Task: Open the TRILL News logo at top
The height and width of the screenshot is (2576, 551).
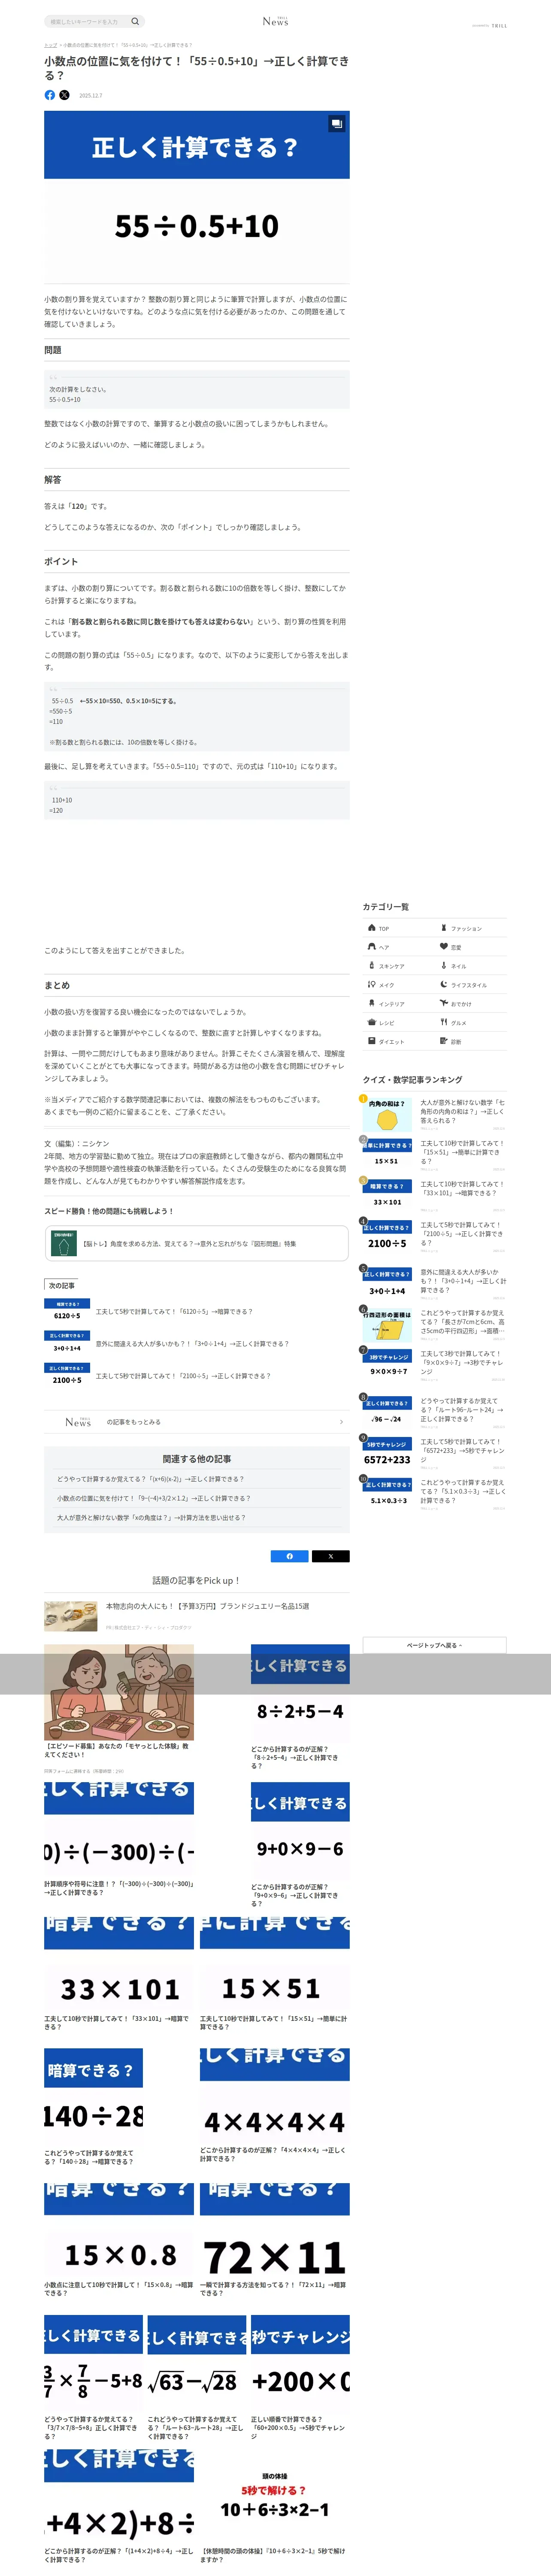Action: pos(275,21)
